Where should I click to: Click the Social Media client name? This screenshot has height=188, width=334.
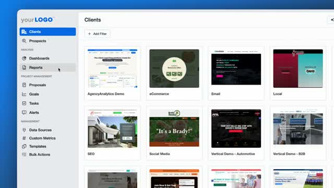(160, 154)
